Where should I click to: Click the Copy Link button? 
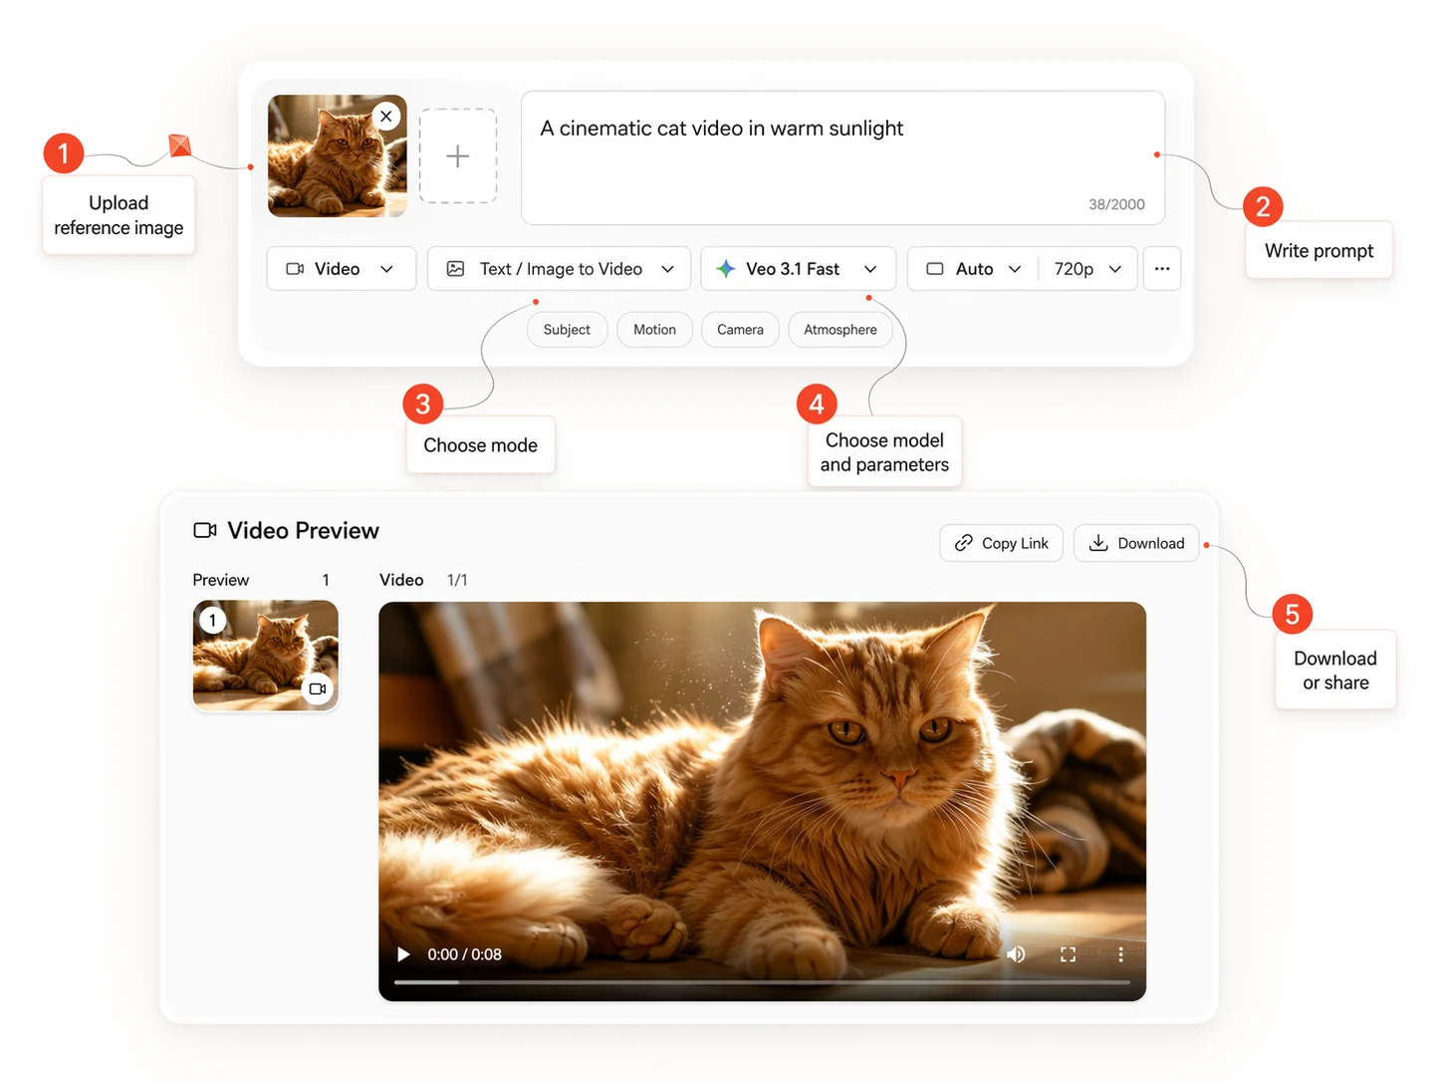tap(1001, 543)
